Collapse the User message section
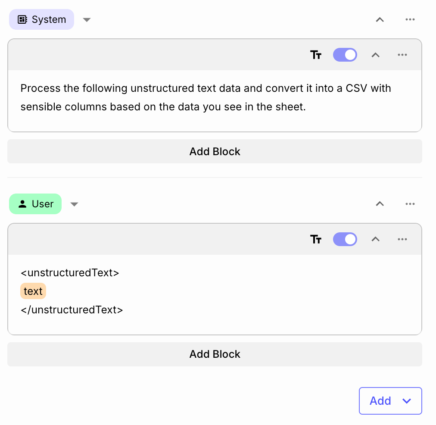The image size is (436, 425). pyautogui.click(x=380, y=204)
